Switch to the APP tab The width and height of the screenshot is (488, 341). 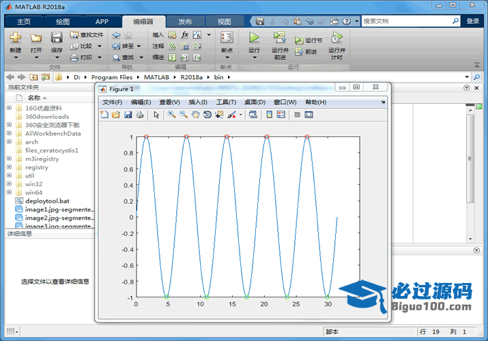102,21
